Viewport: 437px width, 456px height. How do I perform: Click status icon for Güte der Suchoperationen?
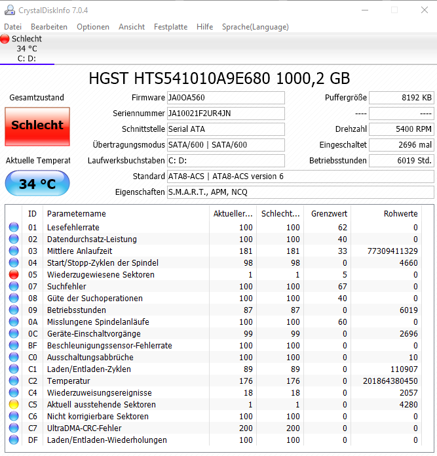[14, 298]
